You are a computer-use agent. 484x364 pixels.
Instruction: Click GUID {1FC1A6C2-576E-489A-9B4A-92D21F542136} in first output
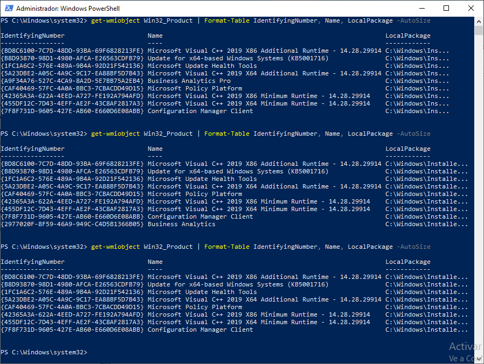tap(72, 66)
